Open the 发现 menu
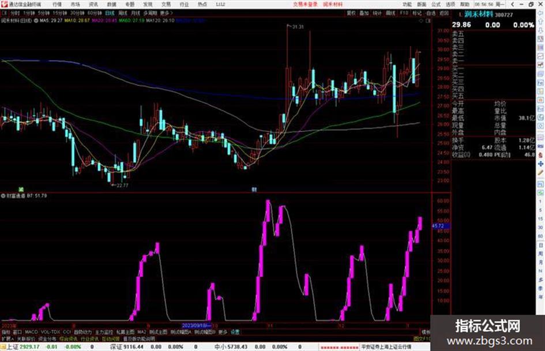This screenshot has height=351, width=545. point(148,5)
